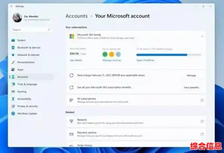
Task: Click the Related section heading
Action: click(70, 112)
